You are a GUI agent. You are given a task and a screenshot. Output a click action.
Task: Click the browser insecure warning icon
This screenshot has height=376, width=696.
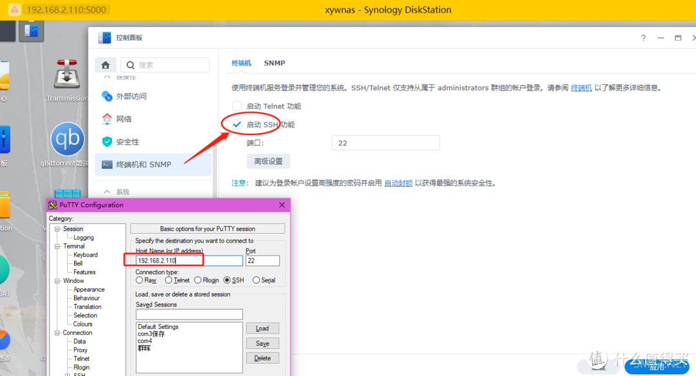click(x=14, y=9)
